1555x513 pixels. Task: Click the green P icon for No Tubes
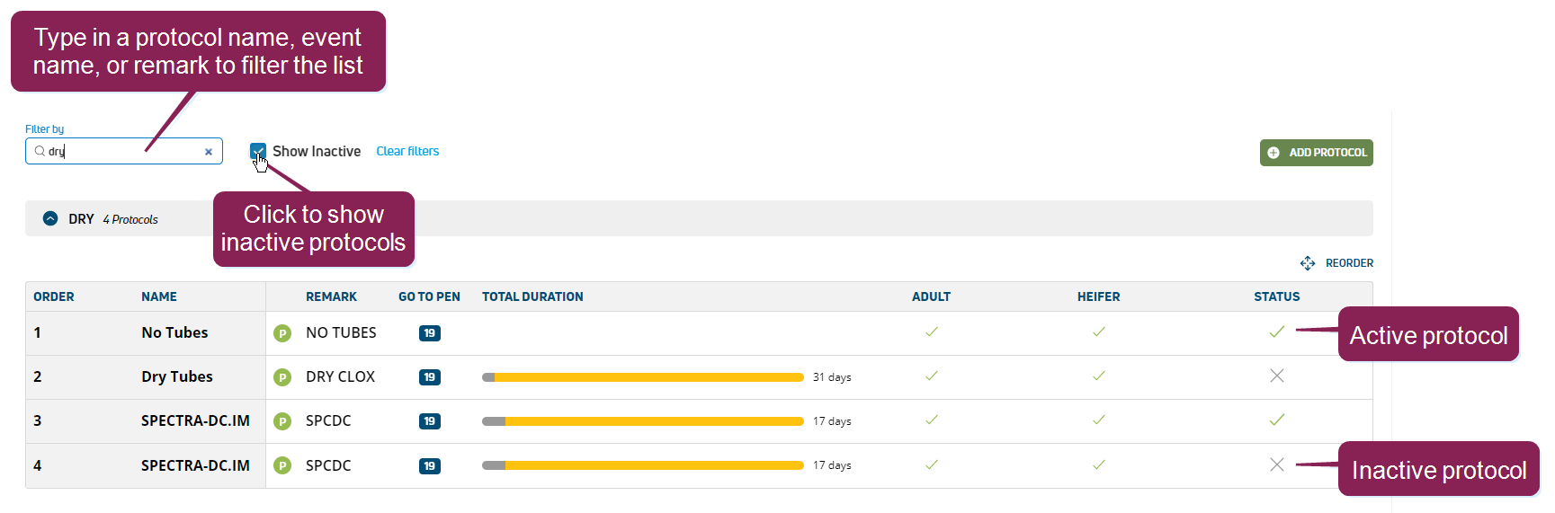pyautogui.click(x=282, y=333)
